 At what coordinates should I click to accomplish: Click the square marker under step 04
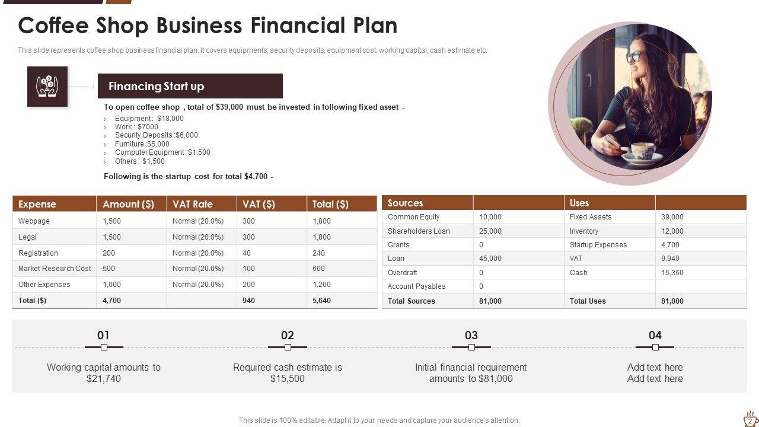click(655, 348)
